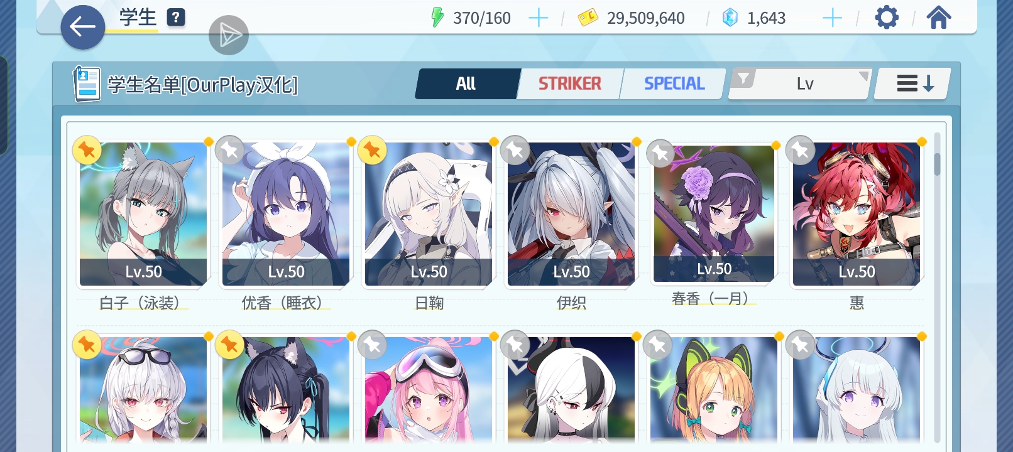Open the filter funnel menu

pyautogui.click(x=744, y=79)
